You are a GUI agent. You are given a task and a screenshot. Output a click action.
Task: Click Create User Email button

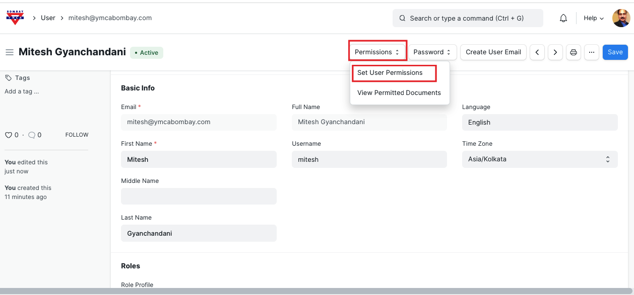click(493, 52)
